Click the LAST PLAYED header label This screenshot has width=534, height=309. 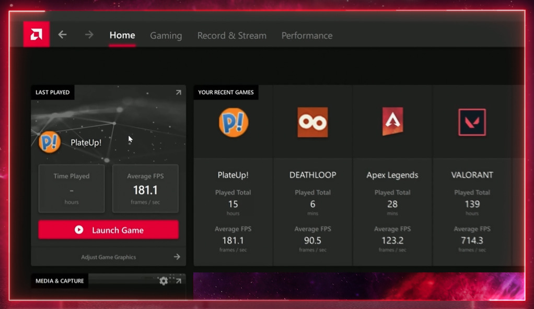[x=52, y=92]
